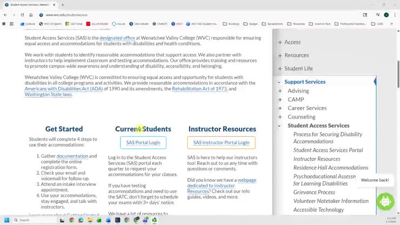Screen dimensions: 400x225
Task: Open Grievance Process menu item
Action: coord(314,192)
